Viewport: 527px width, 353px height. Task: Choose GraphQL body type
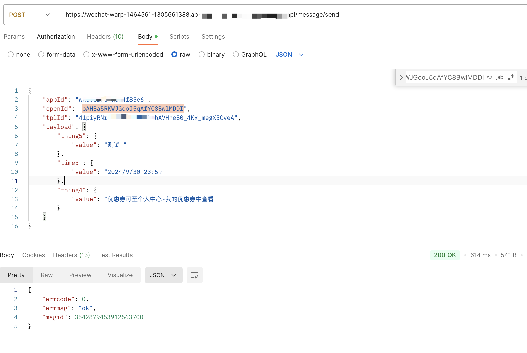(x=236, y=54)
